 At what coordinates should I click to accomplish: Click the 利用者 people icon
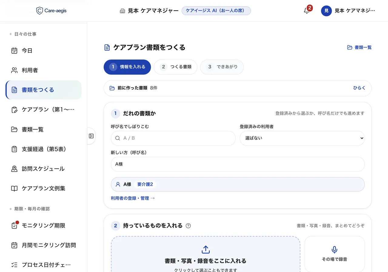click(14, 70)
